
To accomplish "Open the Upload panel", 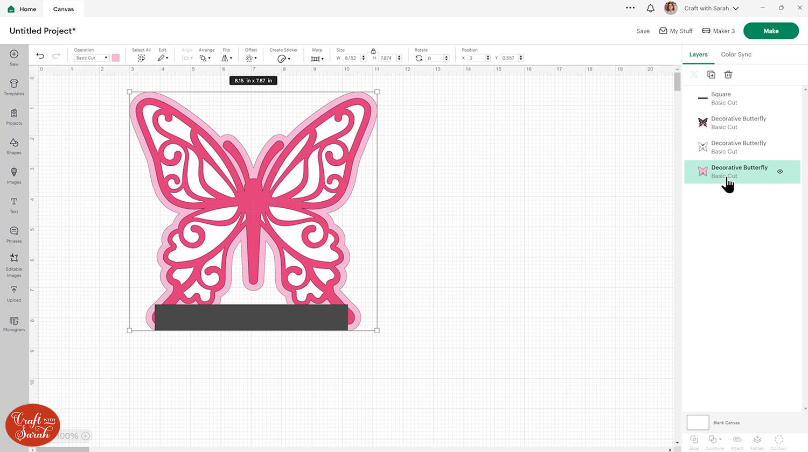I will 14,293.
